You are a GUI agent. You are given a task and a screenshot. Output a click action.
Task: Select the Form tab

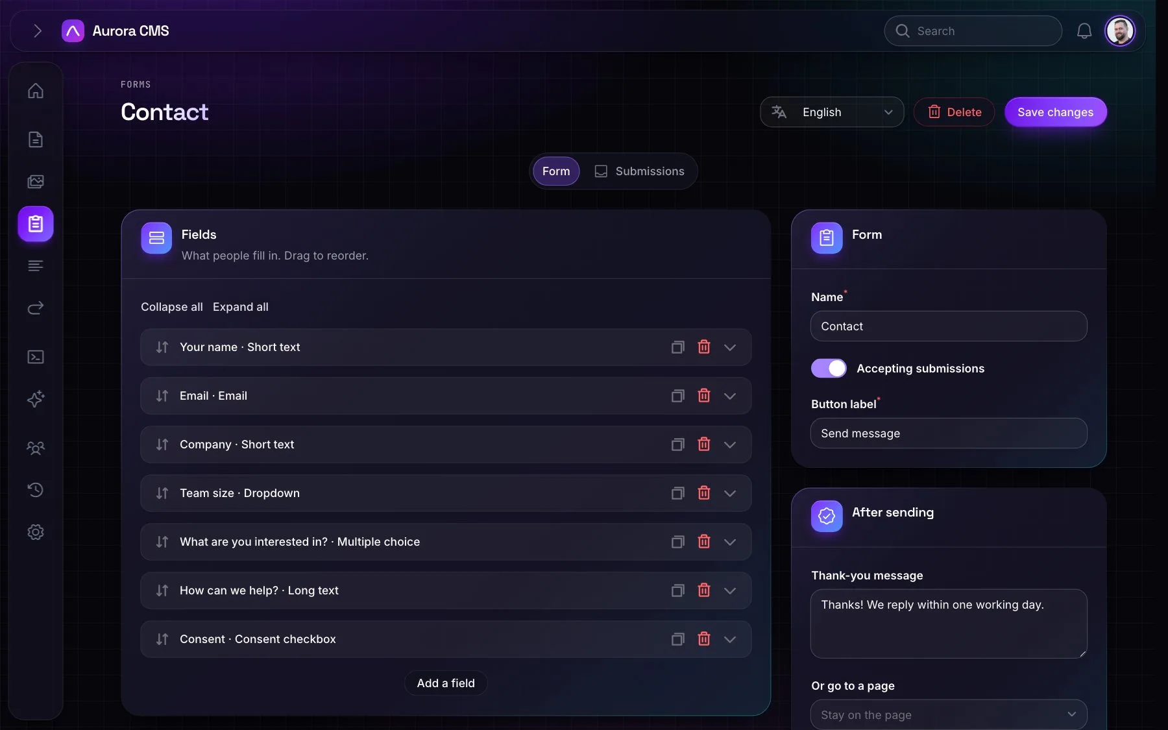point(556,171)
